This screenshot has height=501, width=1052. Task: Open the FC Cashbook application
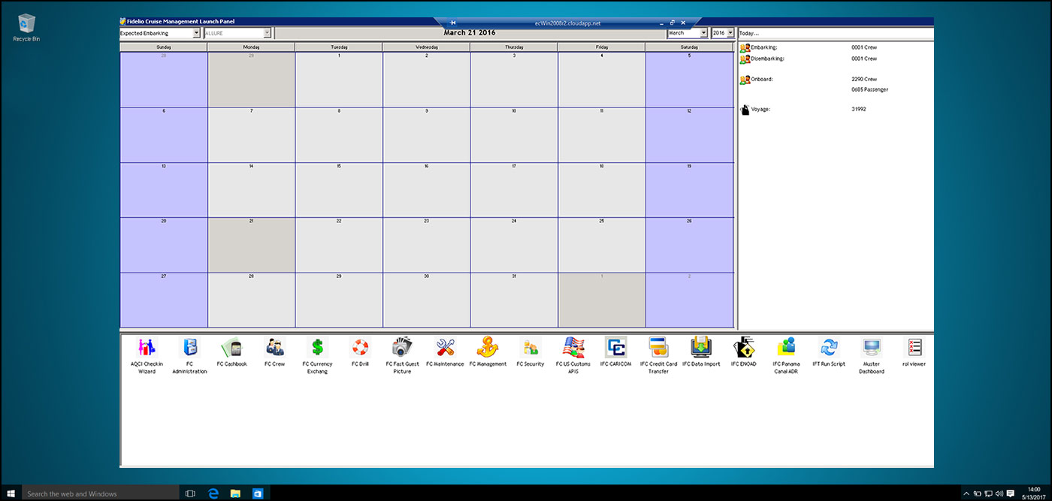point(231,352)
